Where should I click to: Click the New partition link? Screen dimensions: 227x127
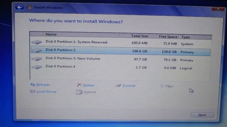pos(170,86)
